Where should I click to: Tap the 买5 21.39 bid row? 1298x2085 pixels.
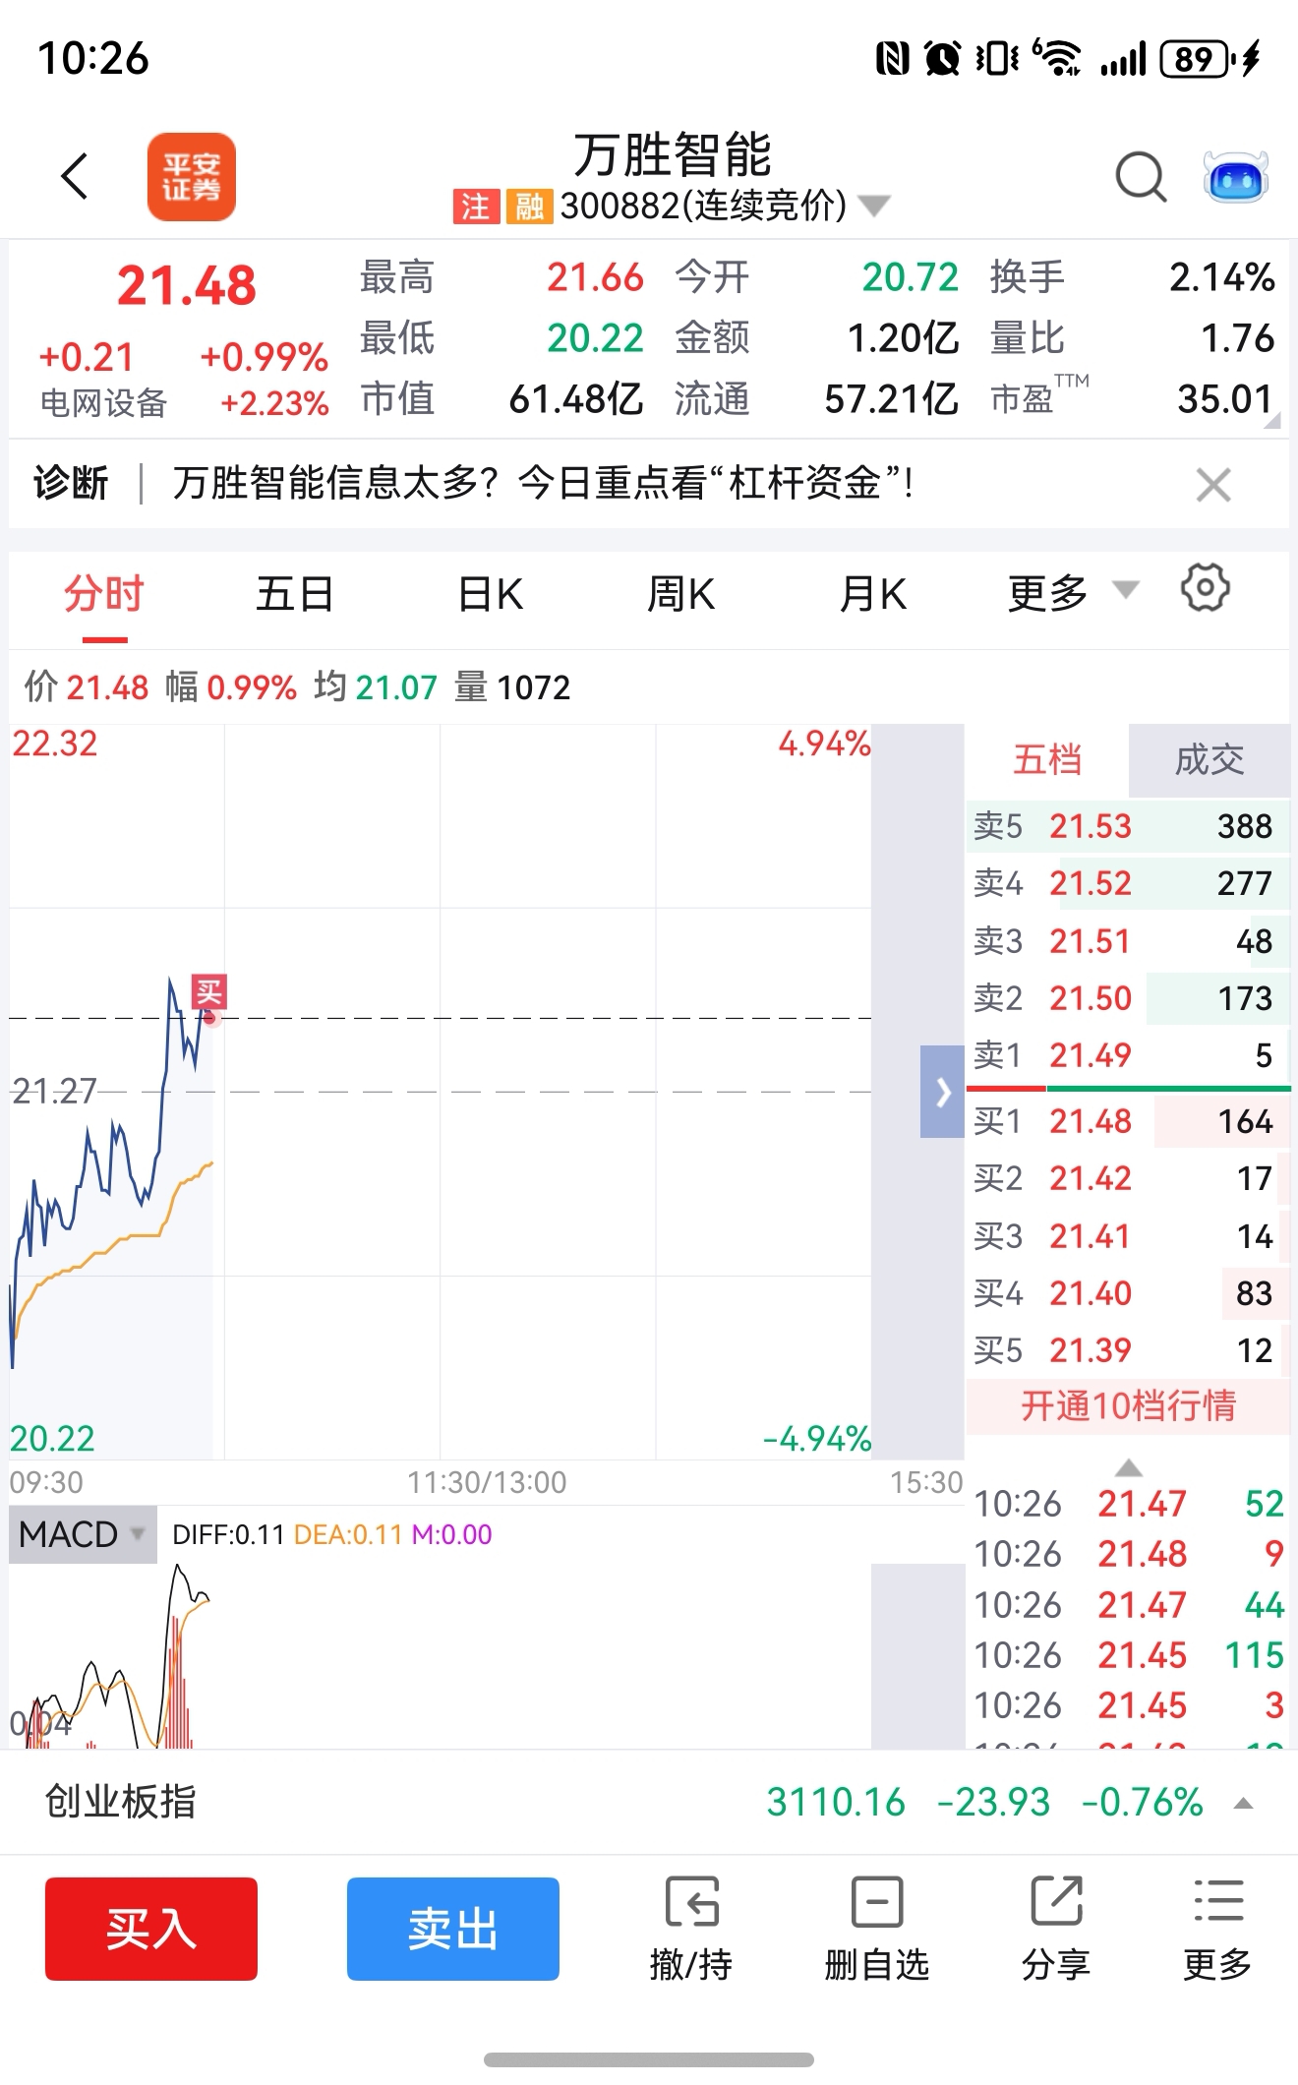click(x=1128, y=1350)
